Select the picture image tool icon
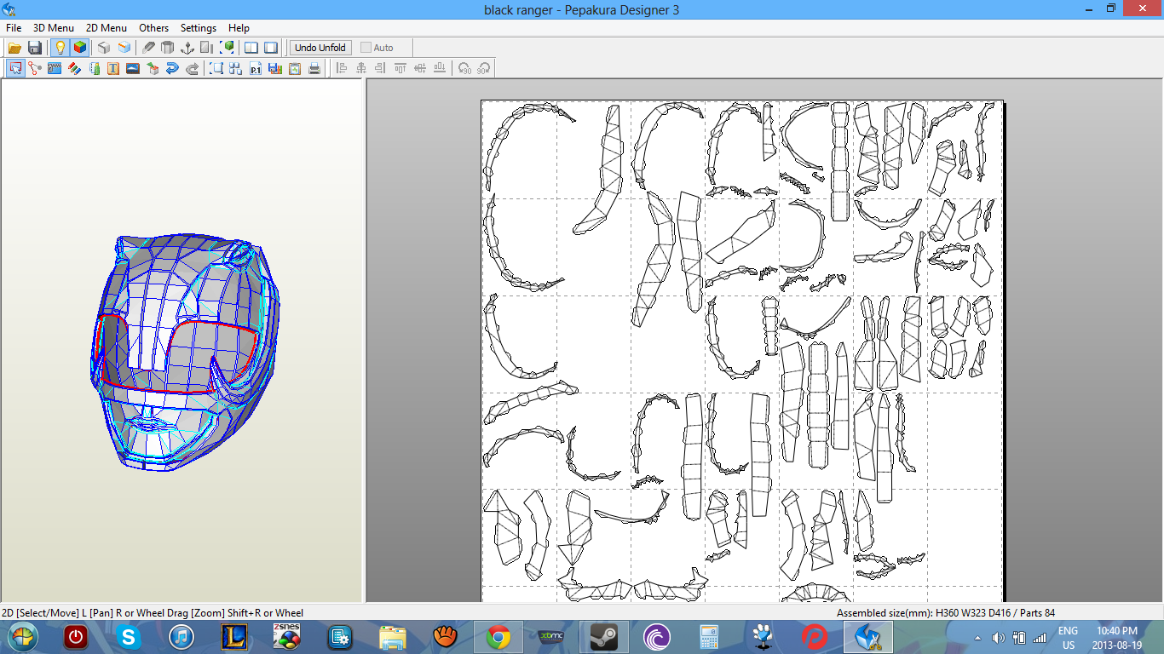 (x=133, y=68)
